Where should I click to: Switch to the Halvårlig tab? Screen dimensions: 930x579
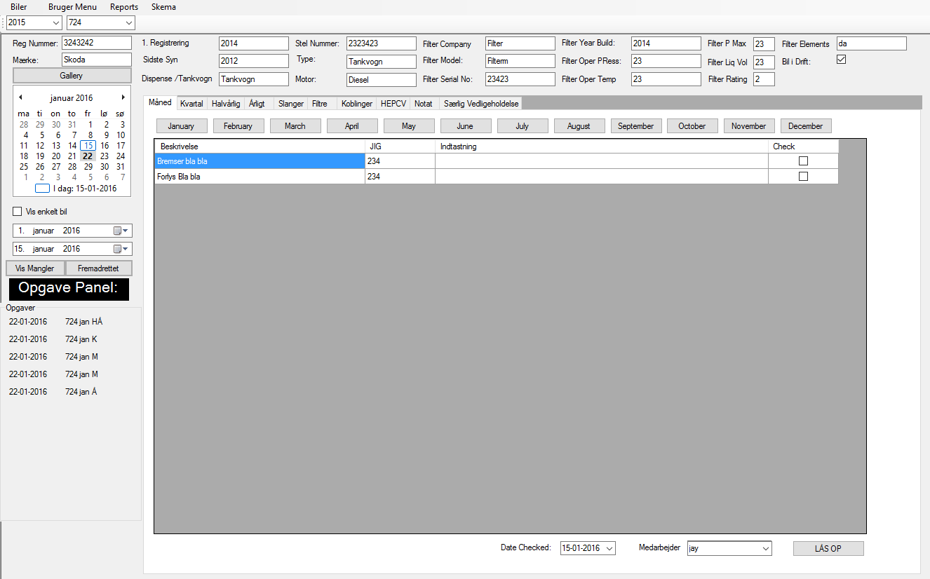[x=226, y=104]
